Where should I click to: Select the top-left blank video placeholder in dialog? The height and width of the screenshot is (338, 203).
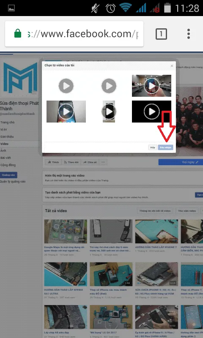pyautogui.click(x=66, y=86)
